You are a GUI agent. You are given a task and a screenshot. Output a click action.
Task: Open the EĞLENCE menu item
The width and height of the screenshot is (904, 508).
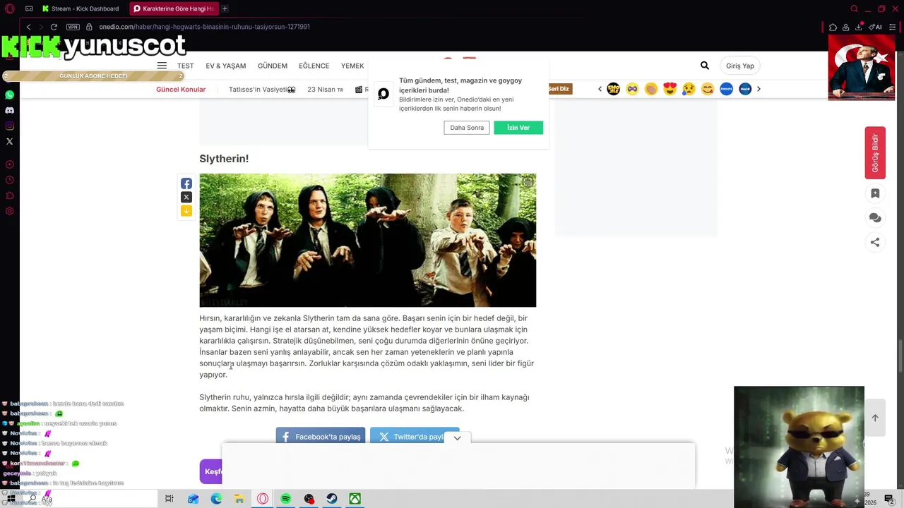pyautogui.click(x=314, y=66)
